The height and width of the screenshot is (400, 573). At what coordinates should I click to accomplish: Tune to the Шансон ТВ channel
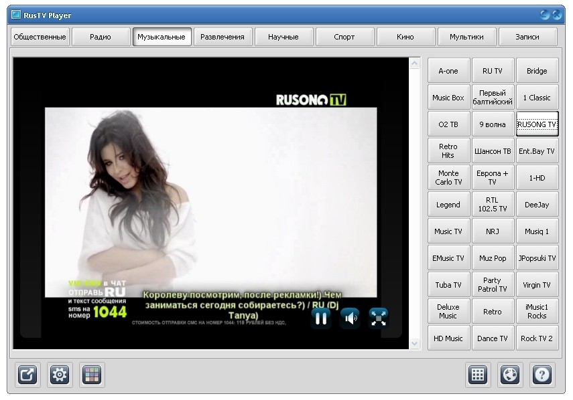[x=493, y=151]
